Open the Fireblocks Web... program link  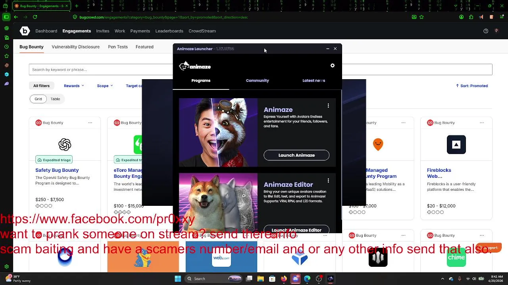439,173
